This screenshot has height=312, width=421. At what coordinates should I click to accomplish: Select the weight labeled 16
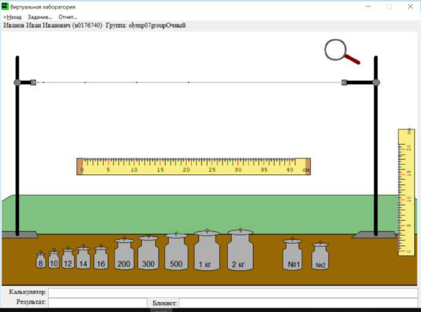pyautogui.click(x=101, y=257)
